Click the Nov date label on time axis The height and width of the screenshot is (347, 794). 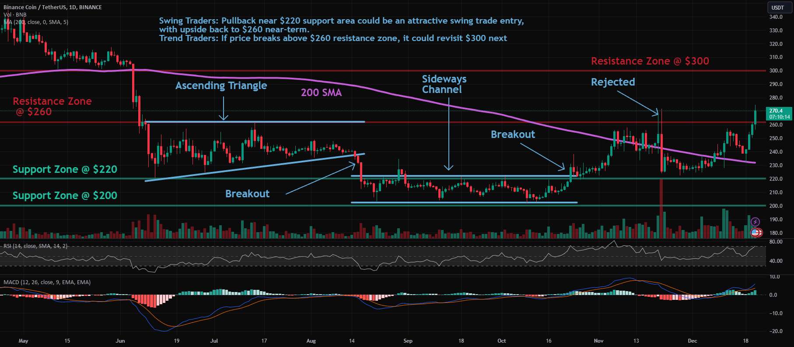pos(598,341)
